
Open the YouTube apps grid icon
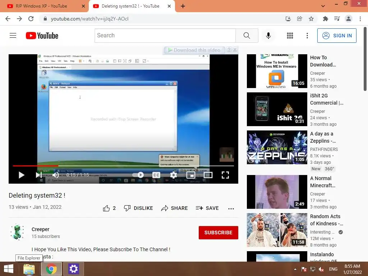pos(290,36)
